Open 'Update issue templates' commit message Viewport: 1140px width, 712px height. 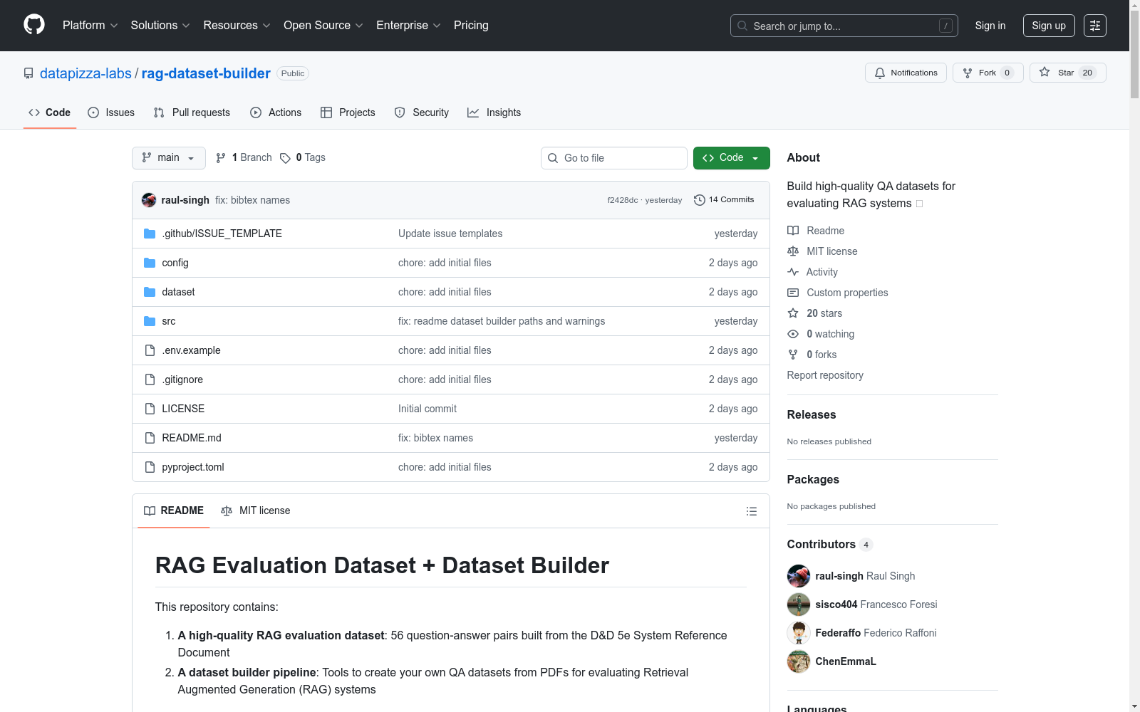450,234
